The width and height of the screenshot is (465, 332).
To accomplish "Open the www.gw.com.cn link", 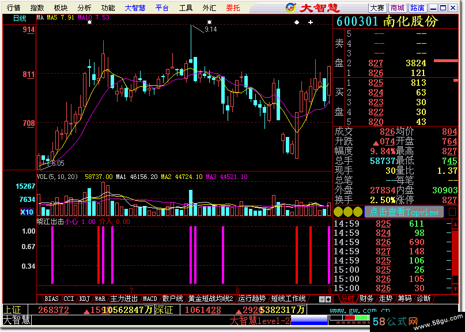I will tap(360, 310).
